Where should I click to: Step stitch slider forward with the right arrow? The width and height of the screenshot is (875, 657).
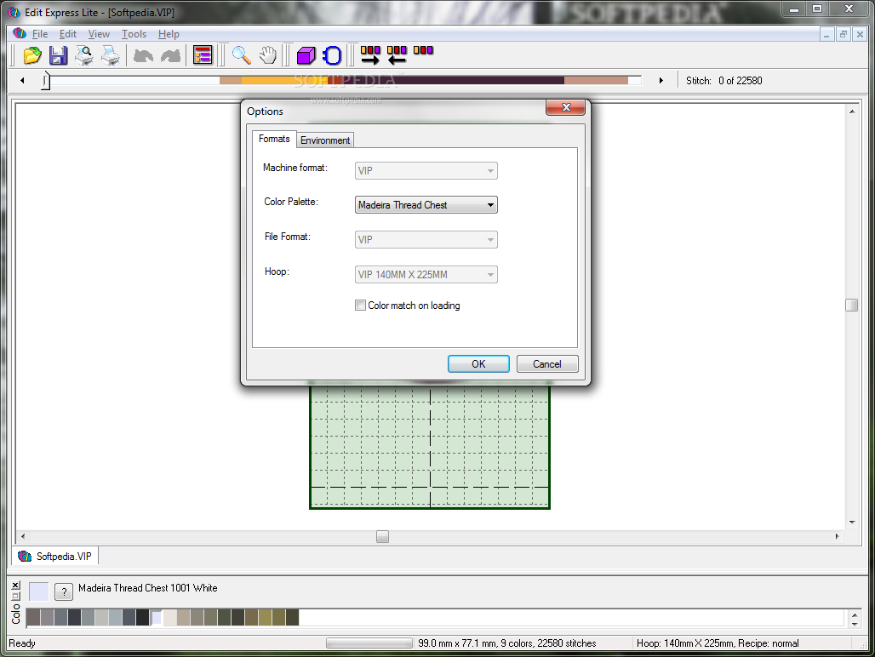click(661, 80)
